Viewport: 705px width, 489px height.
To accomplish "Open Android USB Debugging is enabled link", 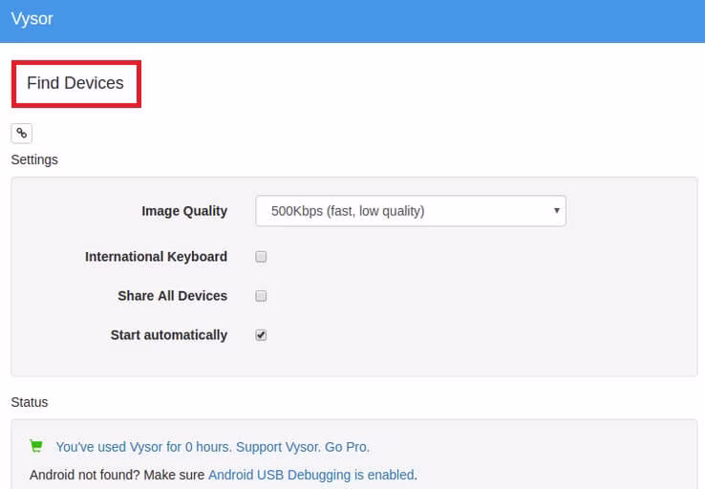I will (311, 475).
